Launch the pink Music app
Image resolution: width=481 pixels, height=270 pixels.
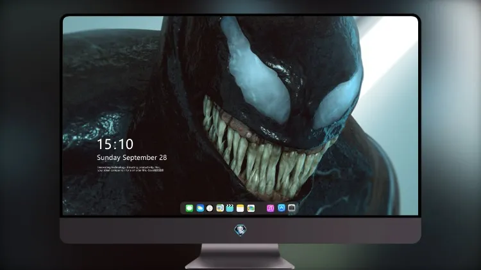[270, 208]
